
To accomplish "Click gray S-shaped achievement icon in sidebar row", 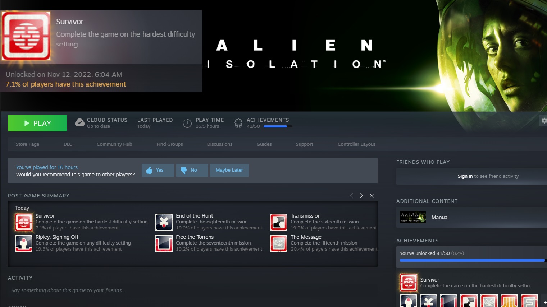I will coord(529,301).
